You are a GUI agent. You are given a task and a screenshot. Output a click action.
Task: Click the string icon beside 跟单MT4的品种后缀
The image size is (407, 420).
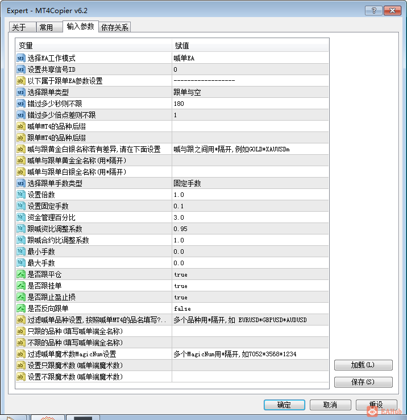(x=21, y=138)
